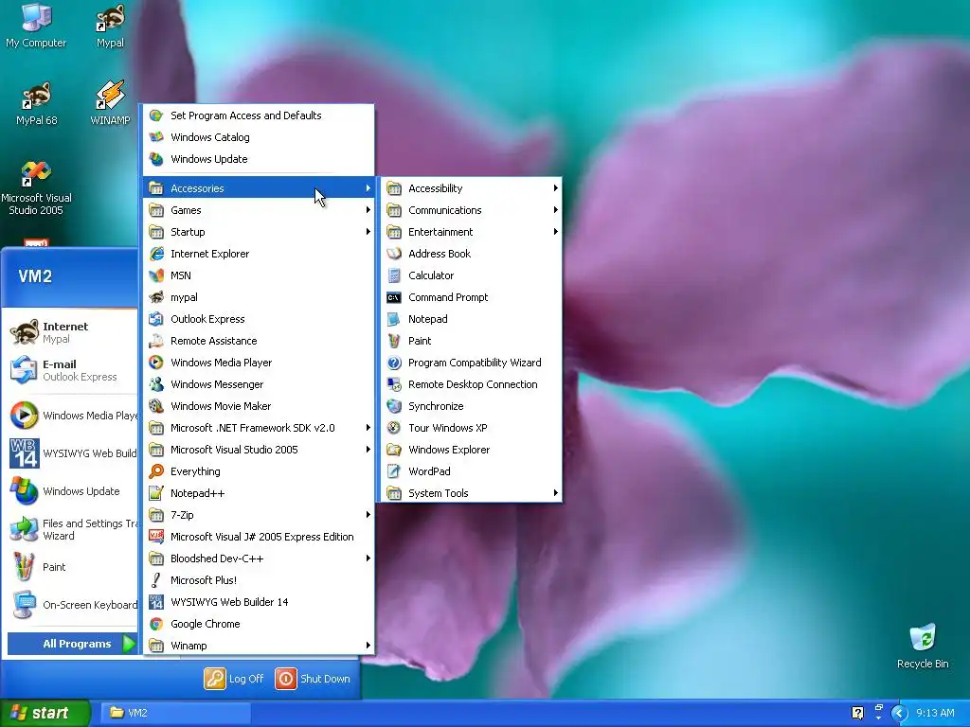Expand Microsoft .NET Framework SDK v2.0 arrow
The height and width of the screenshot is (727, 970).
click(368, 428)
